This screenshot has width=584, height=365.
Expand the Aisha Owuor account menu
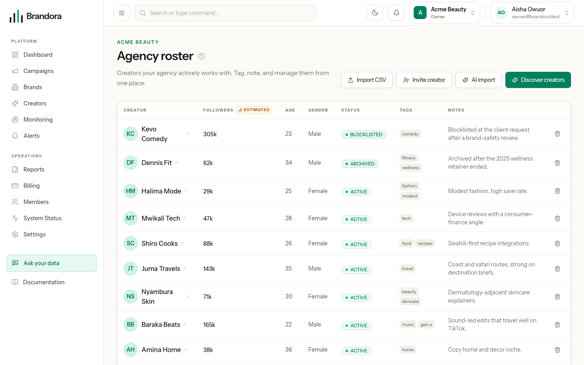coord(532,13)
